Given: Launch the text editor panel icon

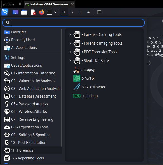Looking at the screenshot, I should point(33,12).
